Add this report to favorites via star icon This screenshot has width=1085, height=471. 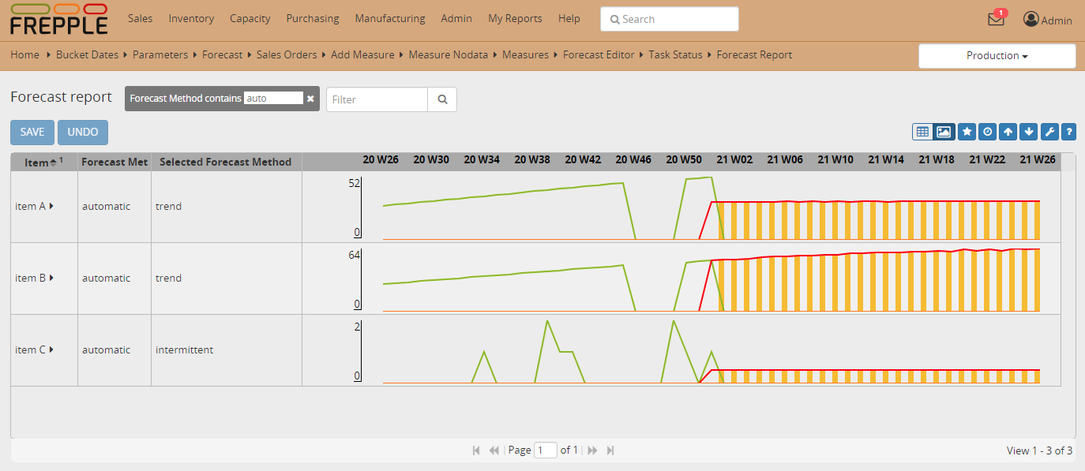coord(967,132)
